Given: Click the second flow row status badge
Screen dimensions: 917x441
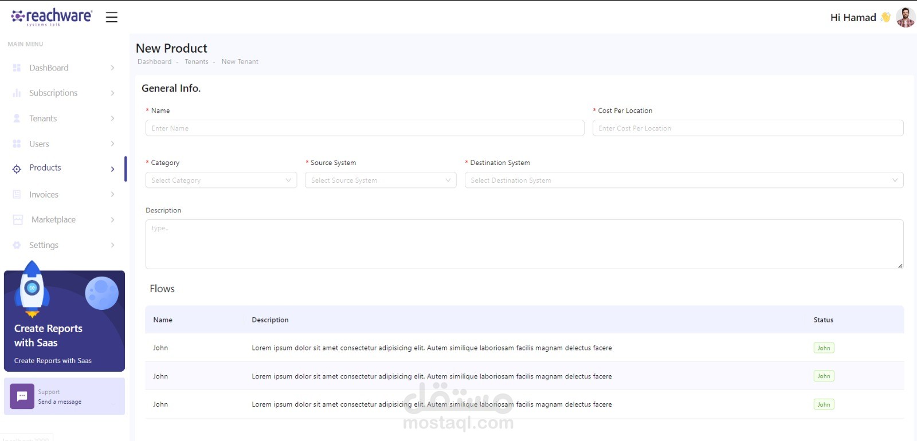Looking at the screenshot, I should [x=824, y=376].
